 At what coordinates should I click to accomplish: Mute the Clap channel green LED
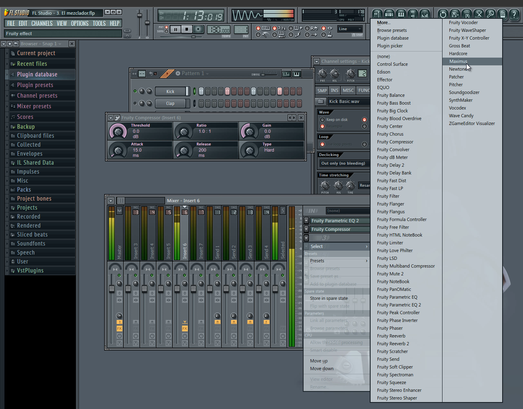(135, 103)
